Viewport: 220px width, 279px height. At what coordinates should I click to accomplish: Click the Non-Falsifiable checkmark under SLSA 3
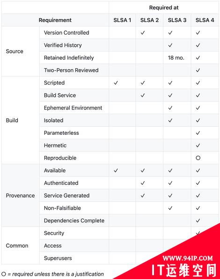coord(170,208)
